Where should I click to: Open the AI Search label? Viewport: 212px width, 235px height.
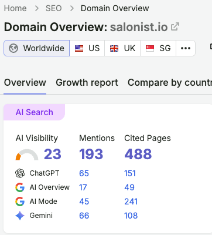35,112
